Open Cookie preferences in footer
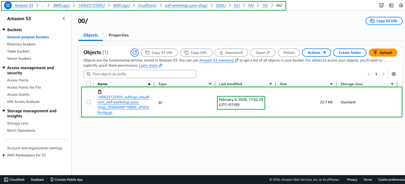Viewport: 405px width, 184px height. (x=391, y=180)
